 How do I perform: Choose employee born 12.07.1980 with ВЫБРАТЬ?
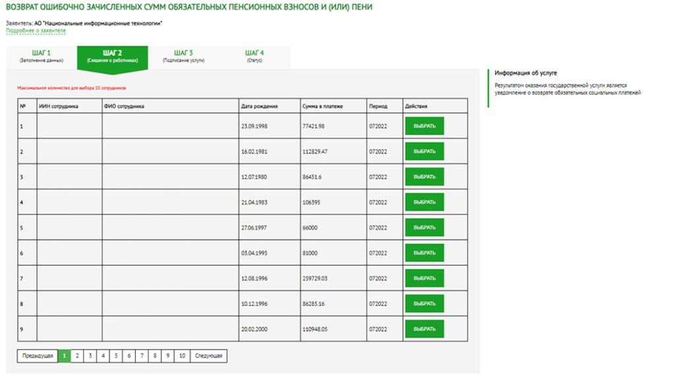pos(424,177)
